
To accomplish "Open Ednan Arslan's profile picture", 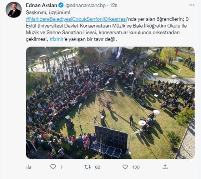I will pyautogui.click(x=14, y=10).
